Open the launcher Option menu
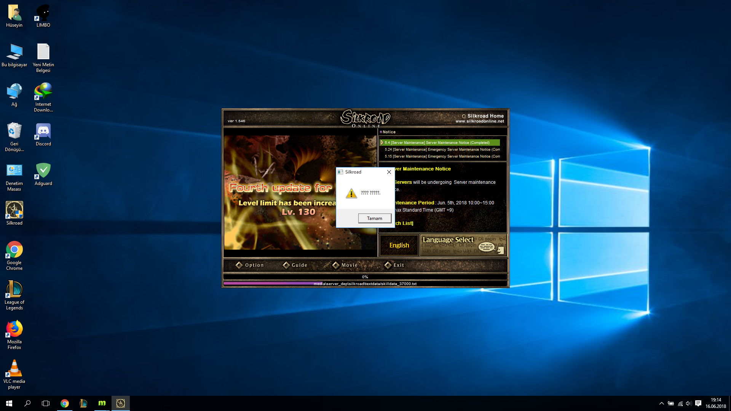731x411 pixels. (x=250, y=265)
